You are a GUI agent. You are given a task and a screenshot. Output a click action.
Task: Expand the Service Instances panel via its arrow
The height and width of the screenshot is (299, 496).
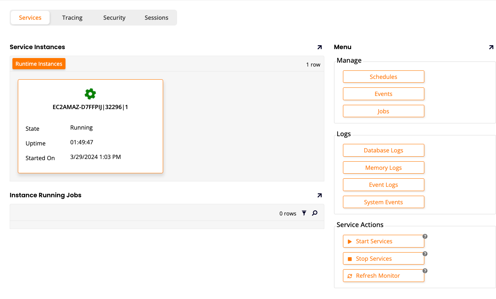pos(319,47)
